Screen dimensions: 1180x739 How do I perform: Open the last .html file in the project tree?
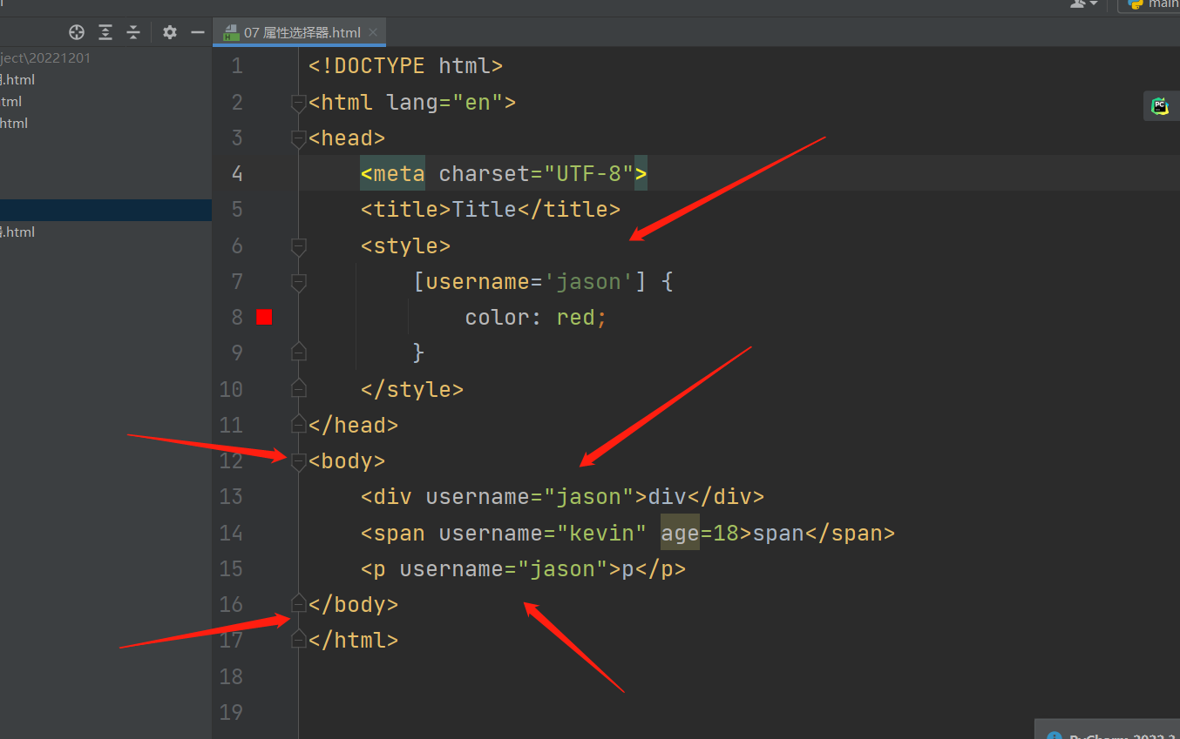point(17,232)
